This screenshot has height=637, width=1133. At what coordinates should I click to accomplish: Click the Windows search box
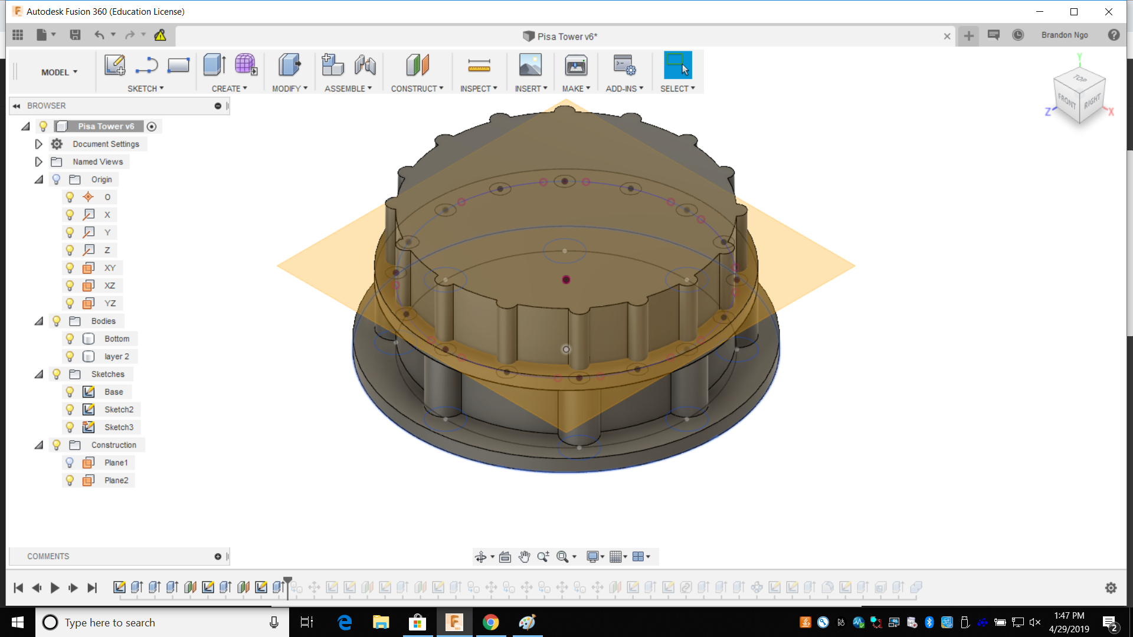click(162, 623)
